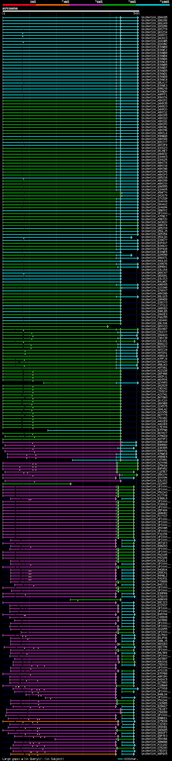Image resolution: width=172 pixels, height=761 pixels.
Task: Click the UniRef100_Q2YHM3 label
Action: (154, 383)
